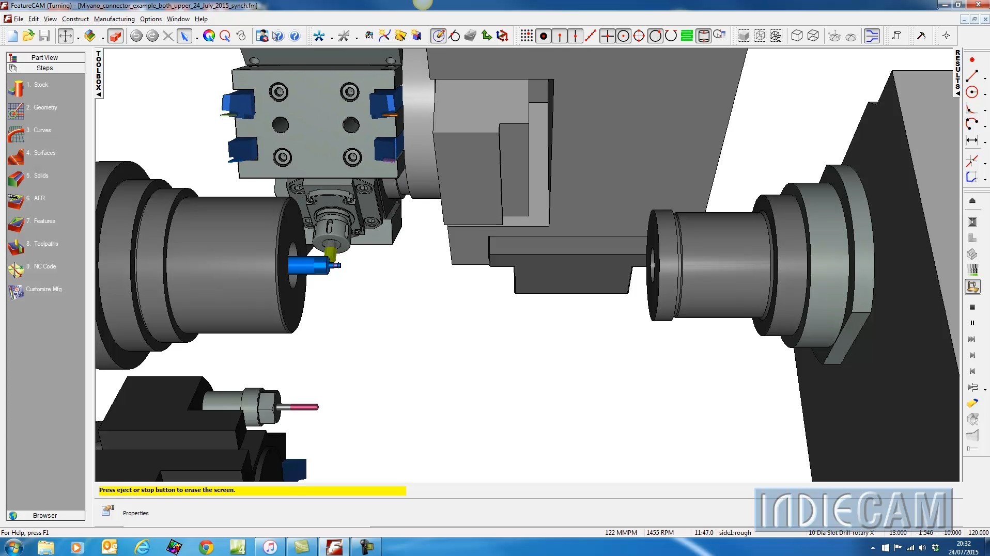Toggle snap to circle center
The width and height of the screenshot is (990, 556).
623,36
